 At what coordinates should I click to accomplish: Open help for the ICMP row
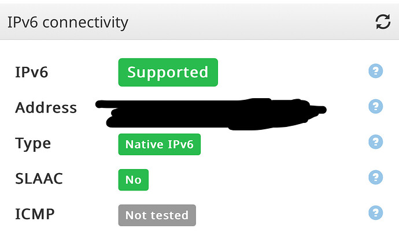pos(376,212)
